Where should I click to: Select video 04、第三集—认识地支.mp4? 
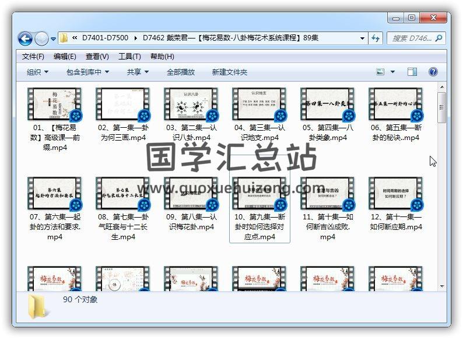pos(259,115)
